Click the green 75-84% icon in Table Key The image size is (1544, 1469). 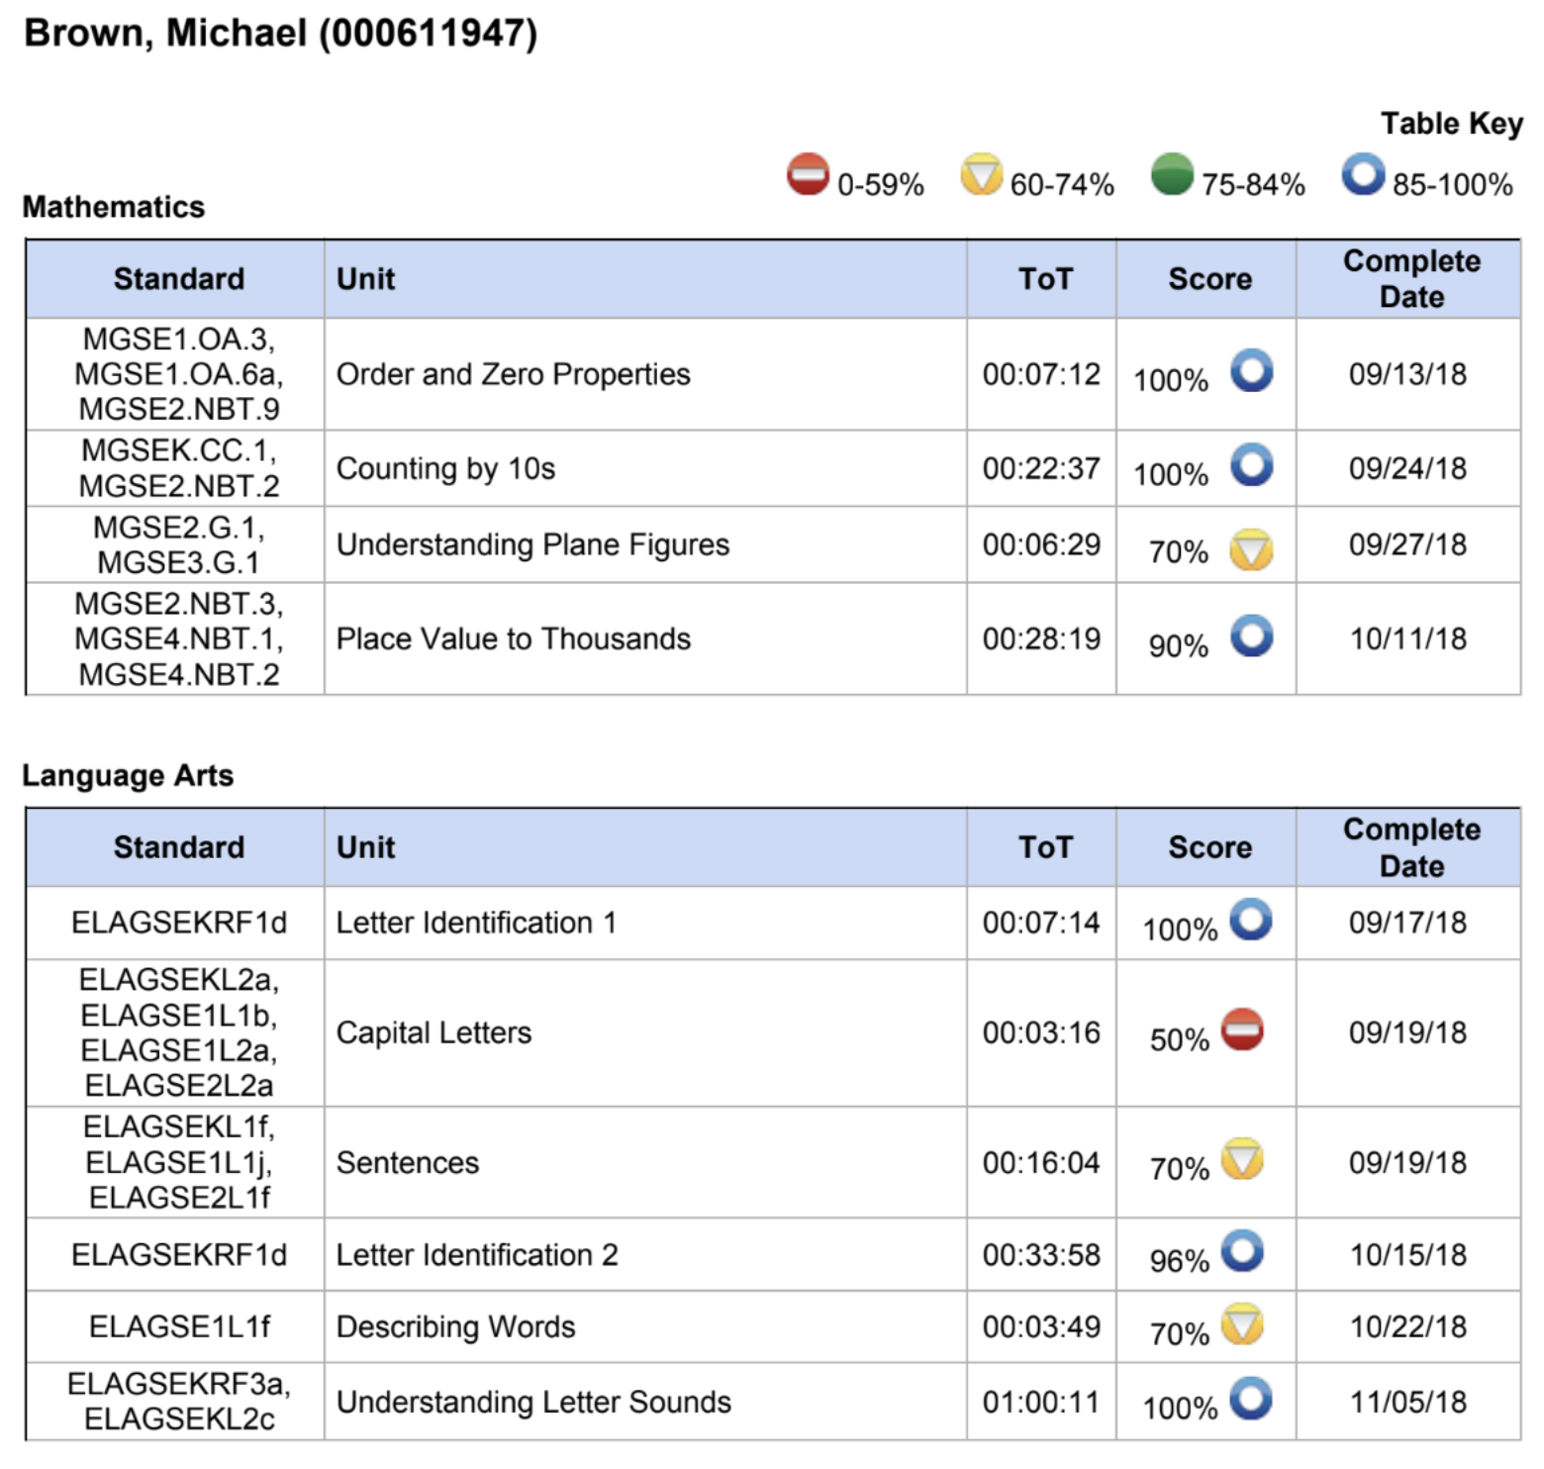click(1173, 174)
